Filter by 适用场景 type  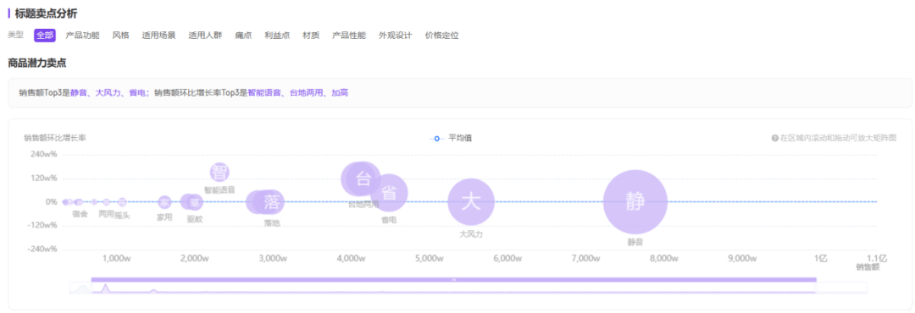(158, 35)
